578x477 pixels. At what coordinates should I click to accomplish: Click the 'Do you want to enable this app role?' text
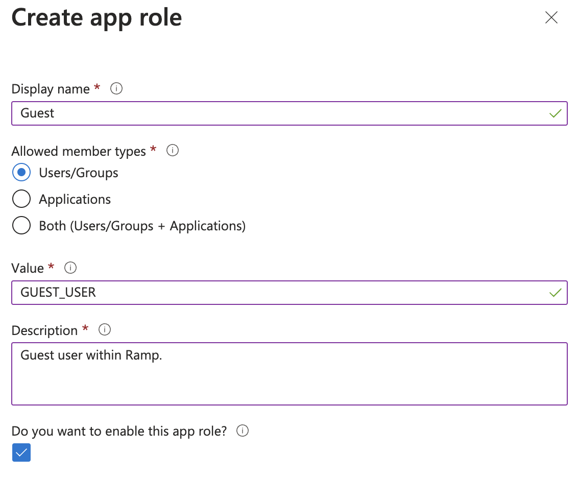click(x=119, y=431)
